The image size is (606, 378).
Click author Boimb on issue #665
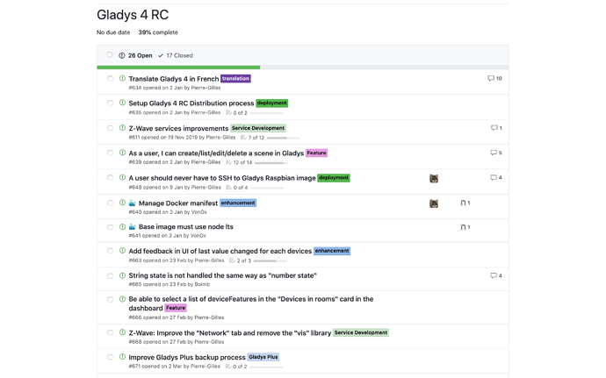pyautogui.click(x=202, y=284)
